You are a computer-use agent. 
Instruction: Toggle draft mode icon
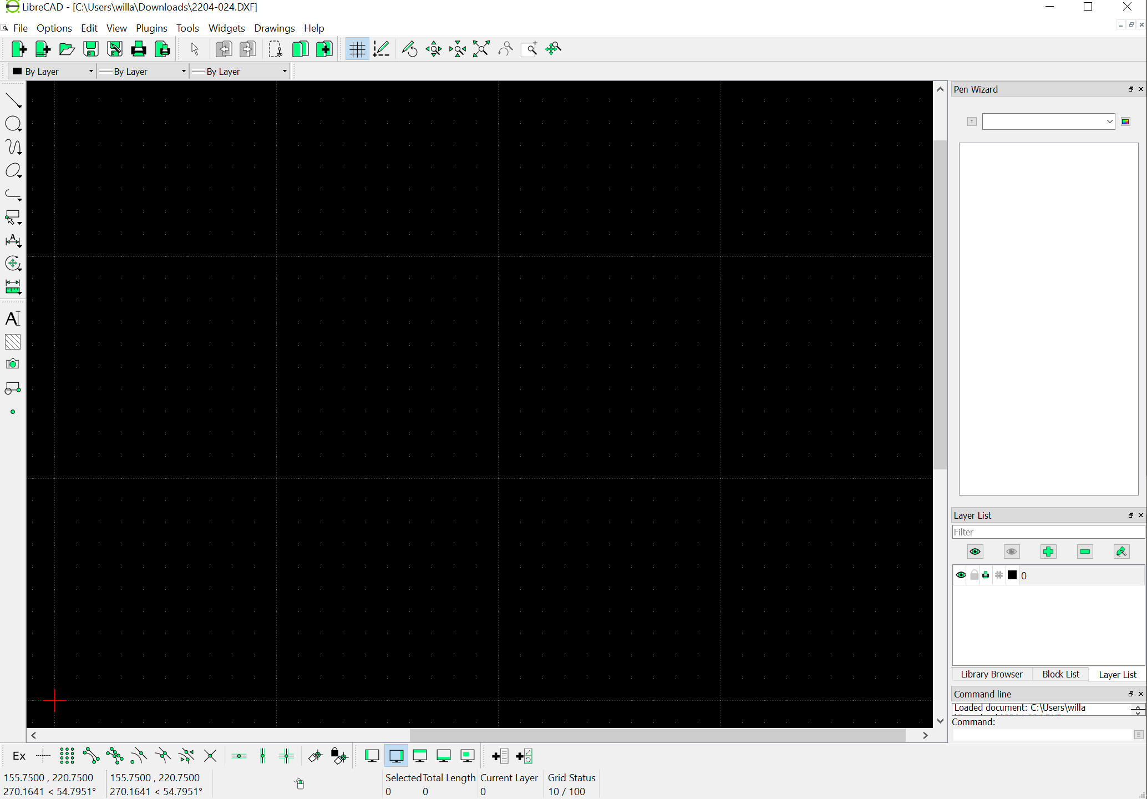click(x=382, y=49)
